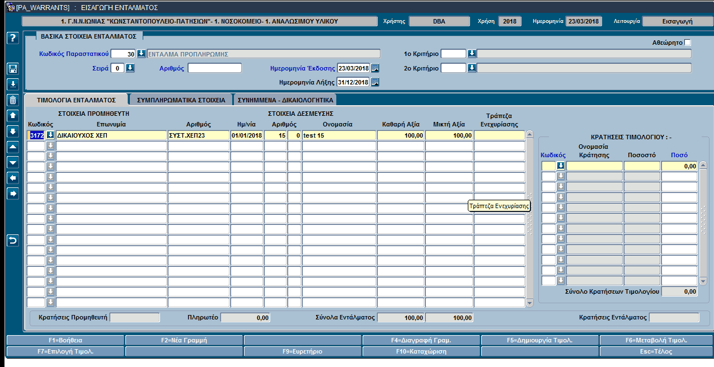This screenshot has height=367, width=714.
Task: Click F2=Νέα Γραμμή button
Action: coord(184,341)
